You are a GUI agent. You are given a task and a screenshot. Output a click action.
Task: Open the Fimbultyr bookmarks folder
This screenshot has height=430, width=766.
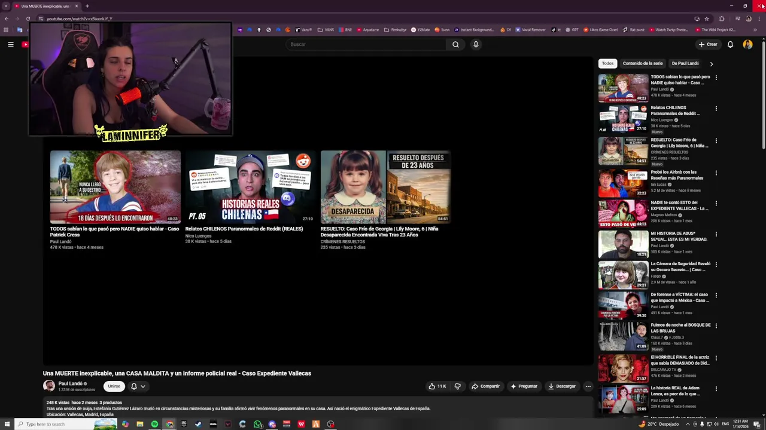(396, 30)
